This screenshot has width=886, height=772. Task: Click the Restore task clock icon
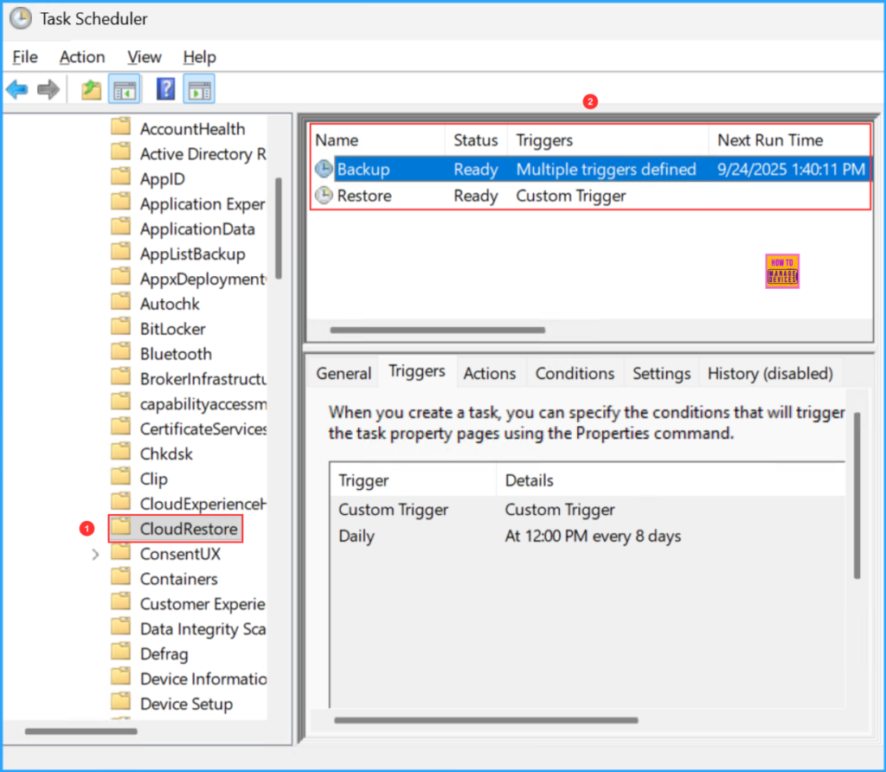click(324, 196)
